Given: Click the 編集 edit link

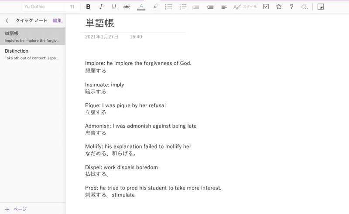Looking at the screenshot, I should (57, 20).
